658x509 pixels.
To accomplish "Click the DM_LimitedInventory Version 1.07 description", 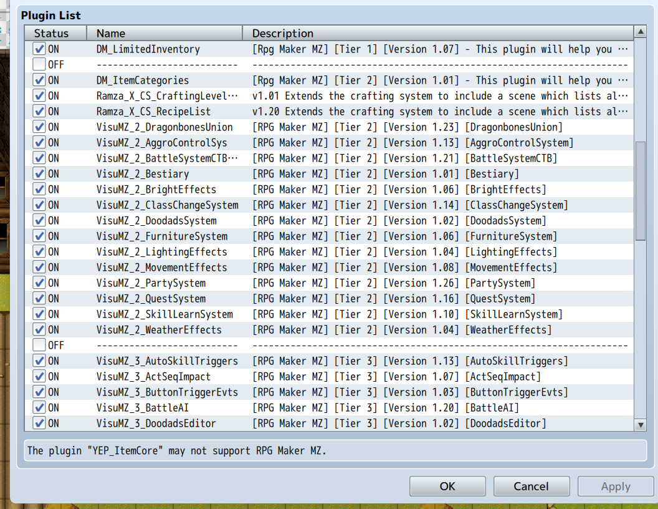I will [440, 49].
